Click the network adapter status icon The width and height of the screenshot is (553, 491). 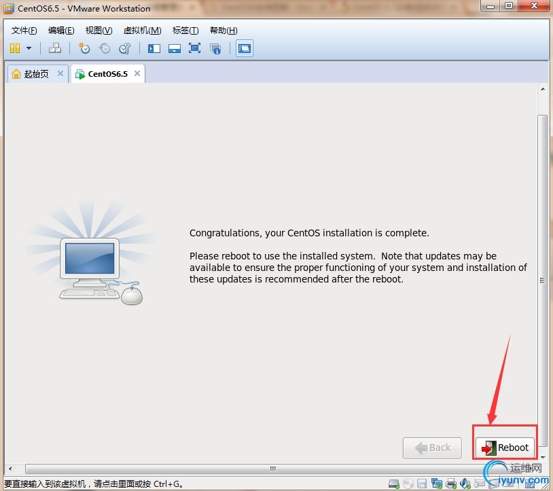pyautogui.click(x=437, y=484)
